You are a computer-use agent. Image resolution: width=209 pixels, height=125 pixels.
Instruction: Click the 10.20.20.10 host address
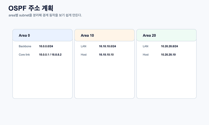tap(168, 55)
